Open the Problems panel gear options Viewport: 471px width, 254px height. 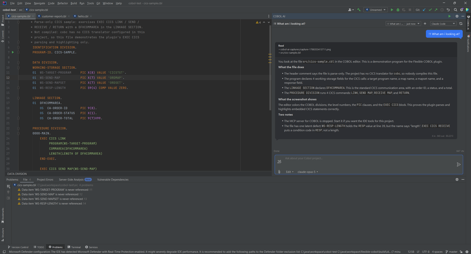coord(457,179)
